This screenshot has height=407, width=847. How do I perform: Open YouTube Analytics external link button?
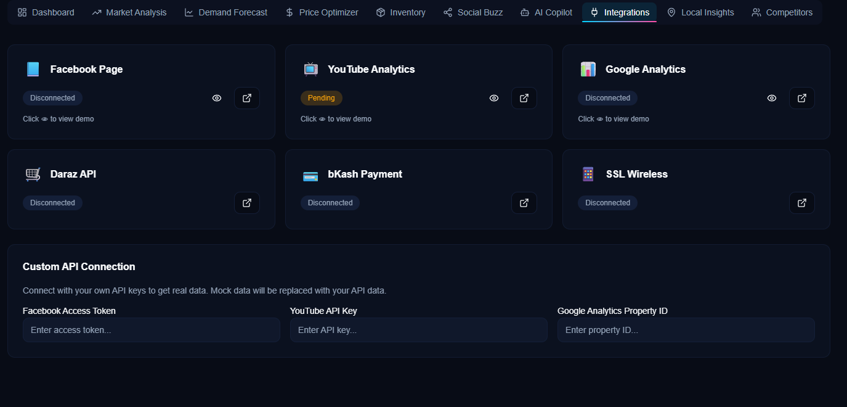[x=524, y=98]
